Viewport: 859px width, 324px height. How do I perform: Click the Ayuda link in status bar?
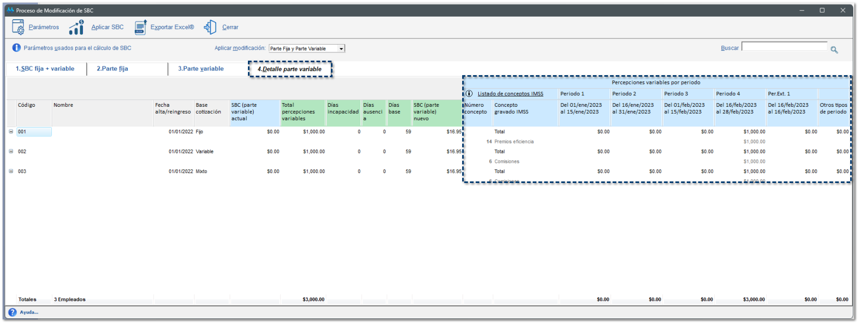[29, 312]
